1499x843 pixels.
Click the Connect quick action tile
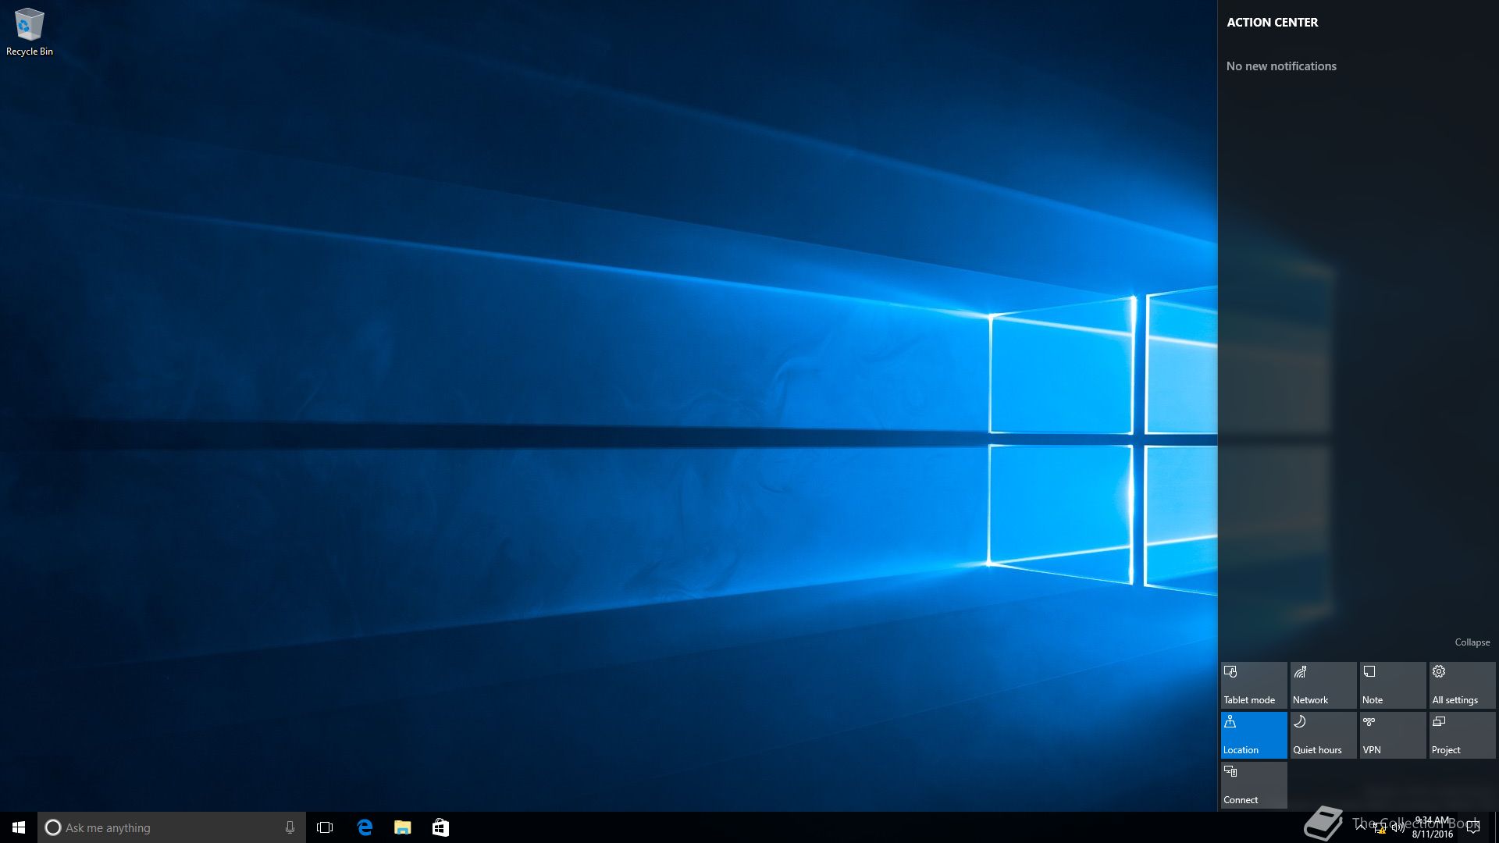pyautogui.click(x=1253, y=784)
